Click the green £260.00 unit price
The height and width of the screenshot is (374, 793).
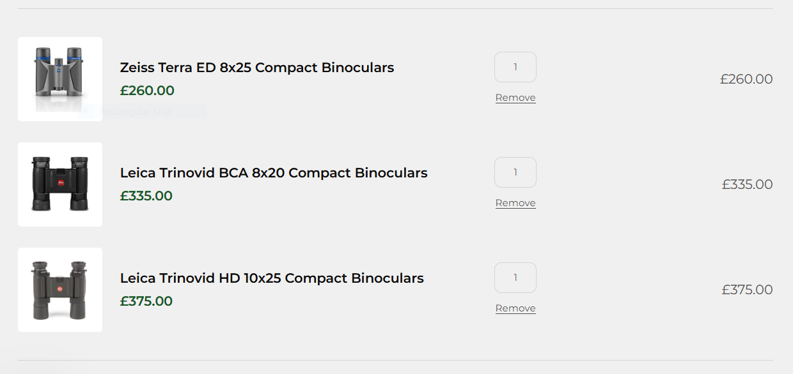pyautogui.click(x=147, y=91)
